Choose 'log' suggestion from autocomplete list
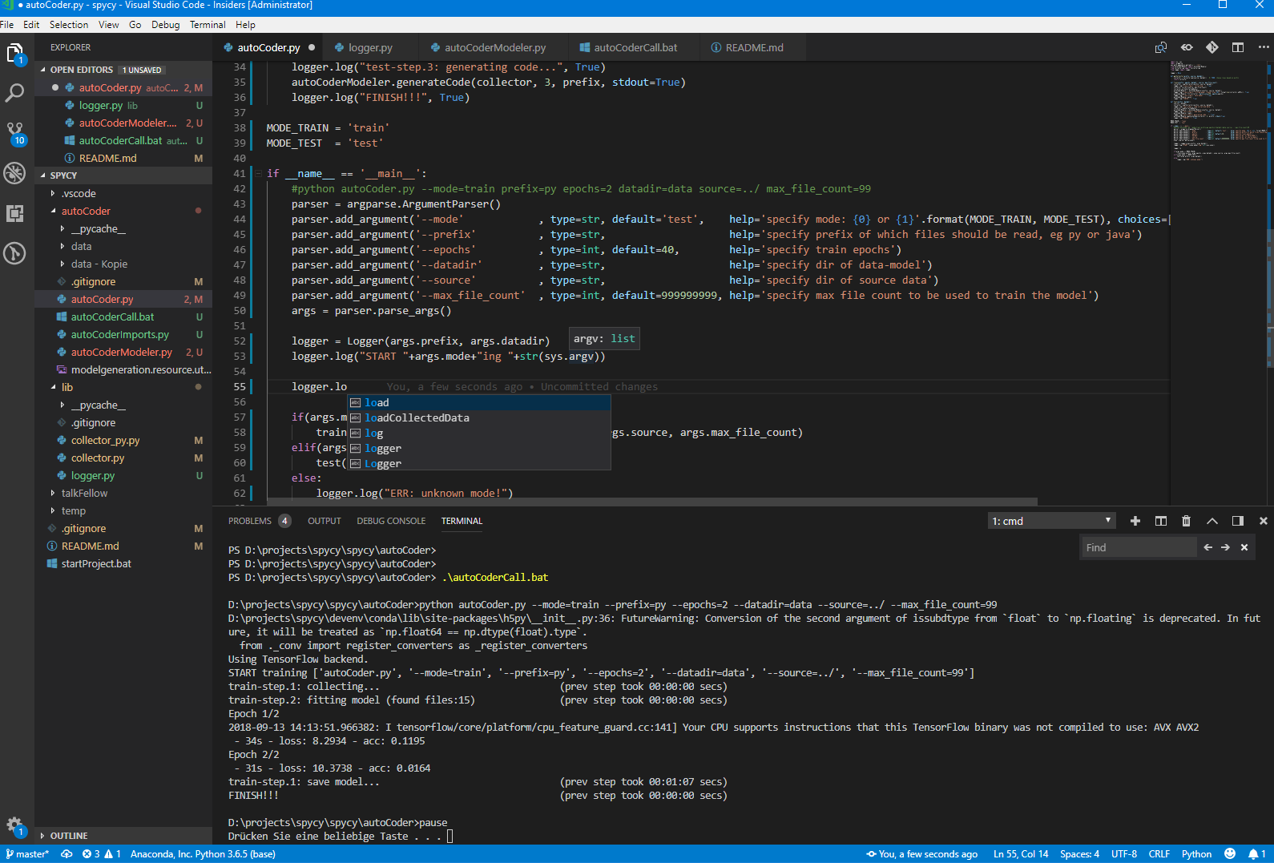This screenshot has width=1274, height=863. 479,433
